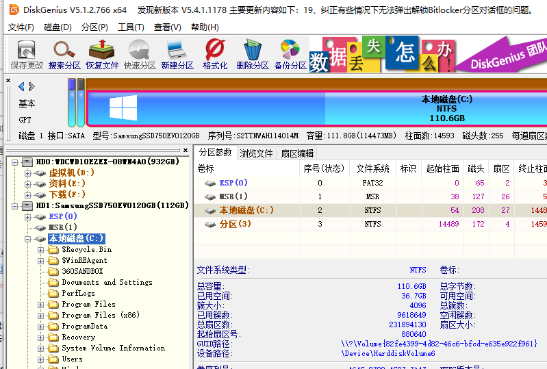Click 本地磁盘(C:) row in partition table
The width and height of the screenshot is (547, 369).
tap(370, 210)
